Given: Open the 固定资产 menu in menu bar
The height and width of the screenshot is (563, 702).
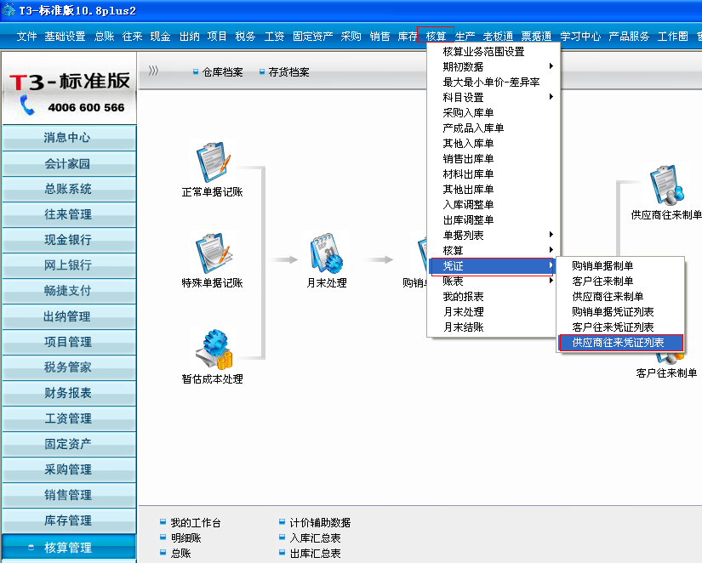Looking at the screenshot, I should 312,36.
